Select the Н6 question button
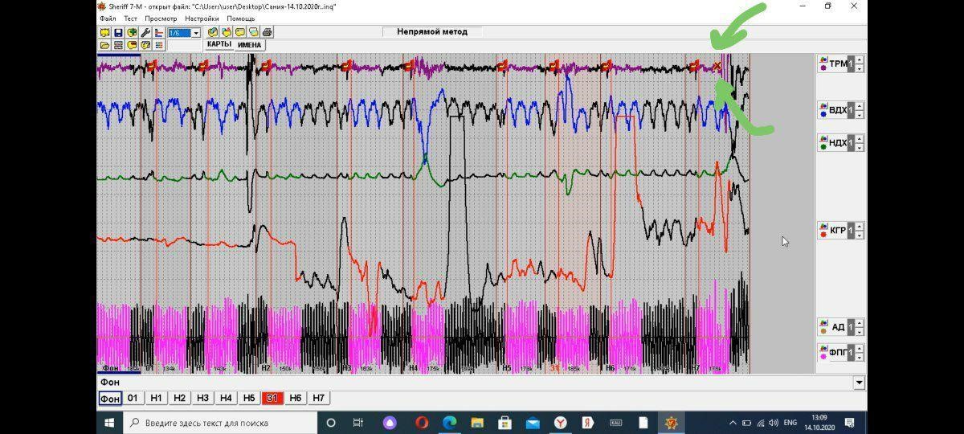This screenshot has height=434, width=964. point(296,399)
